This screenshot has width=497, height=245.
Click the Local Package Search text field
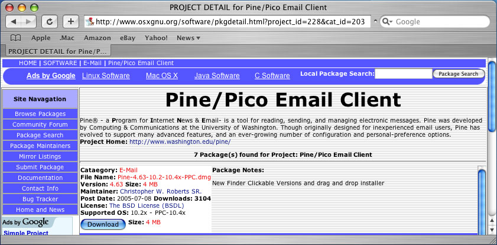pos(403,74)
